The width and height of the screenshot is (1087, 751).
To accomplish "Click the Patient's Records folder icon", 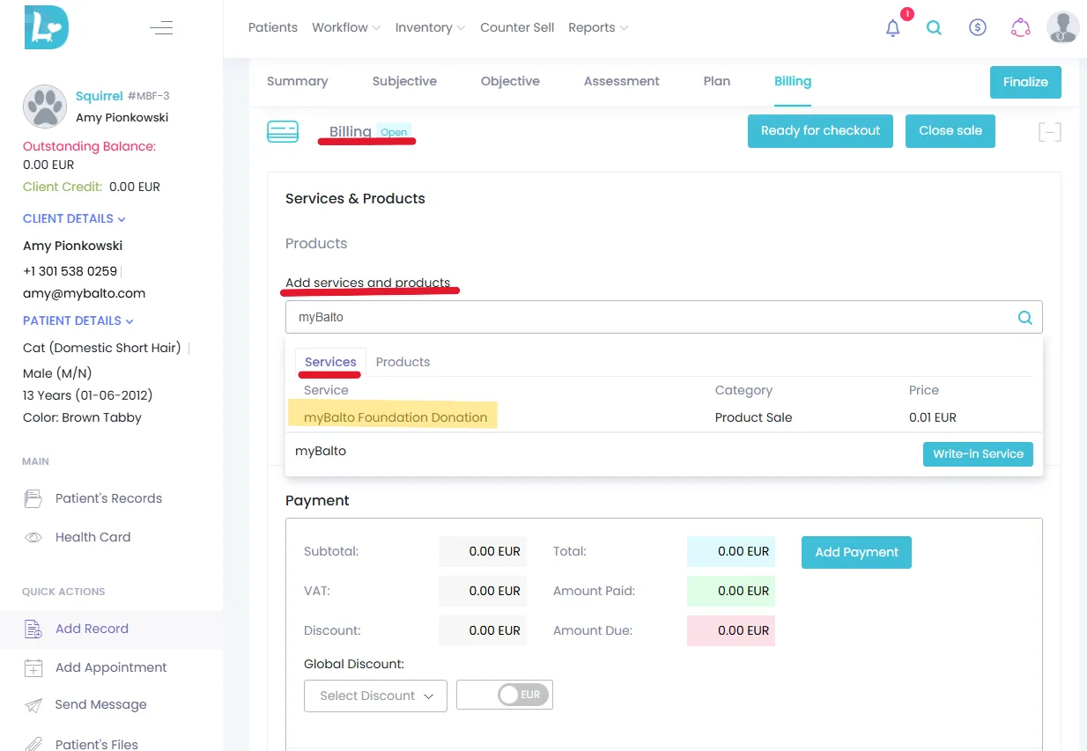I will [33, 499].
